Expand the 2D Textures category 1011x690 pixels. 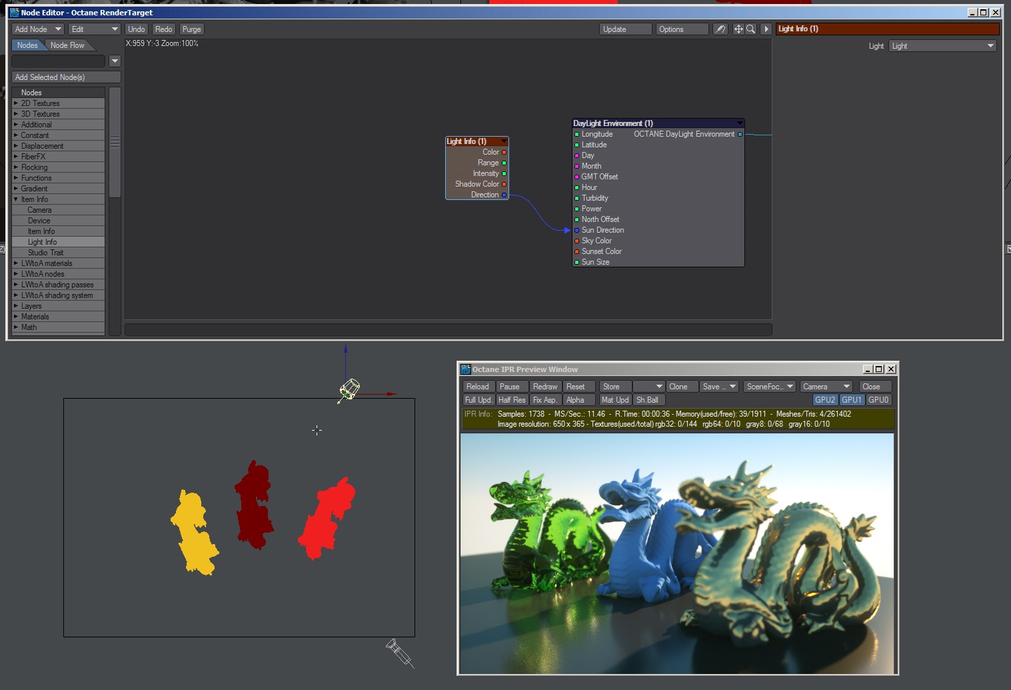pyautogui.click(x=16, y=103)
